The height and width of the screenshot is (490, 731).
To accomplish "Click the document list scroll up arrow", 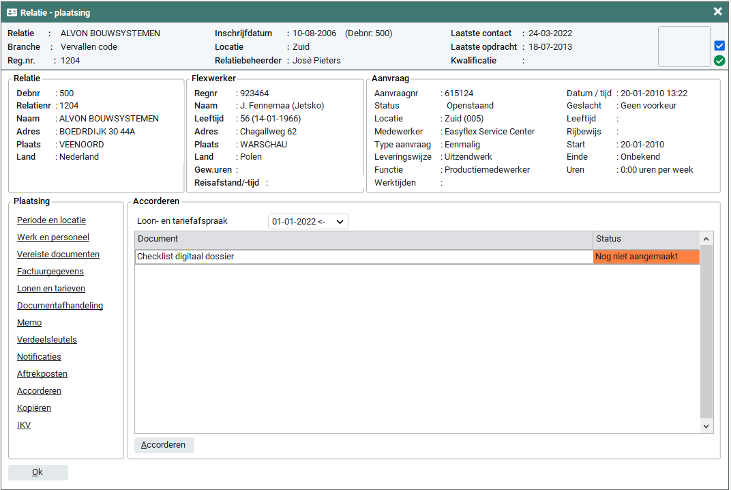I will (706, 239).
